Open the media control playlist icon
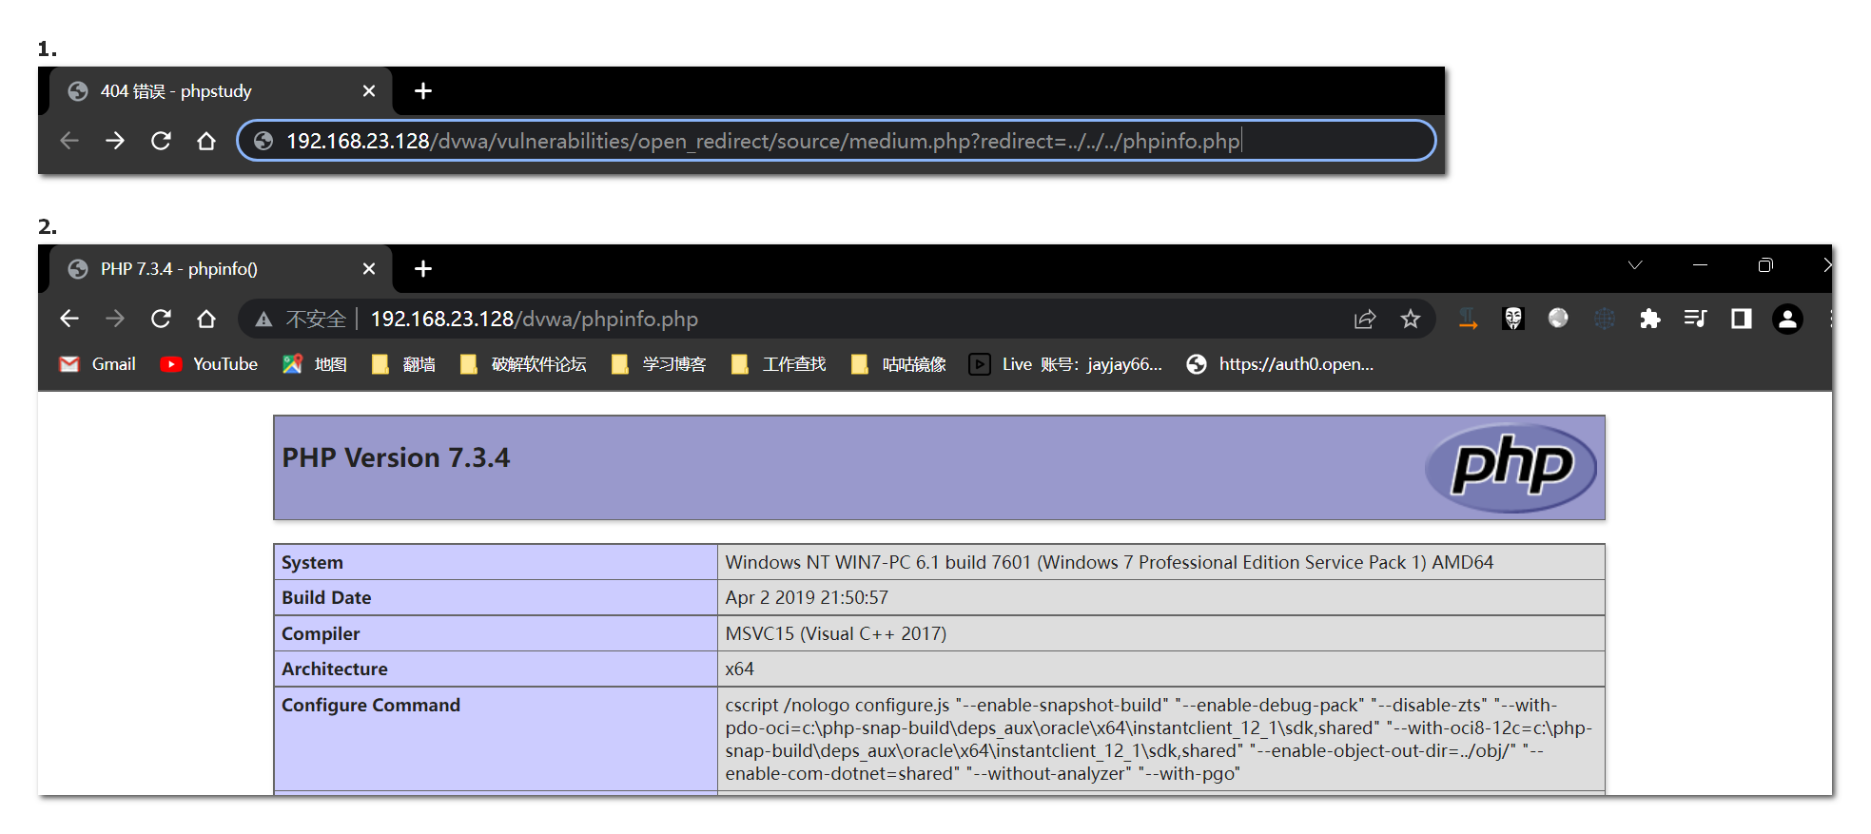This screenshot has height=834, width=1871. (1695, 319)
